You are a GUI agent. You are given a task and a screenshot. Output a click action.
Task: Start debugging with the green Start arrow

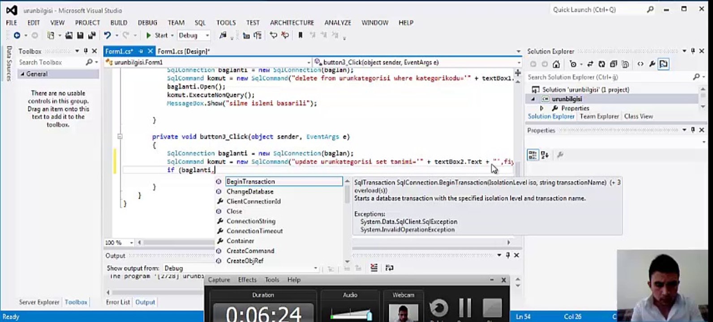pyautogui.click(x=157, y=35)
